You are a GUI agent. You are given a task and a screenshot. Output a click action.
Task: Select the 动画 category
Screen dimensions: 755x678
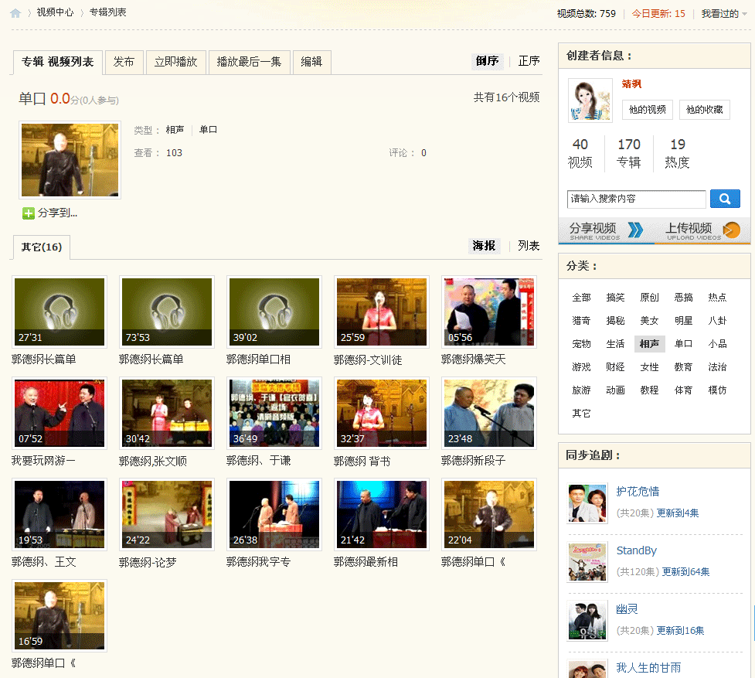[x=615, y=390]
